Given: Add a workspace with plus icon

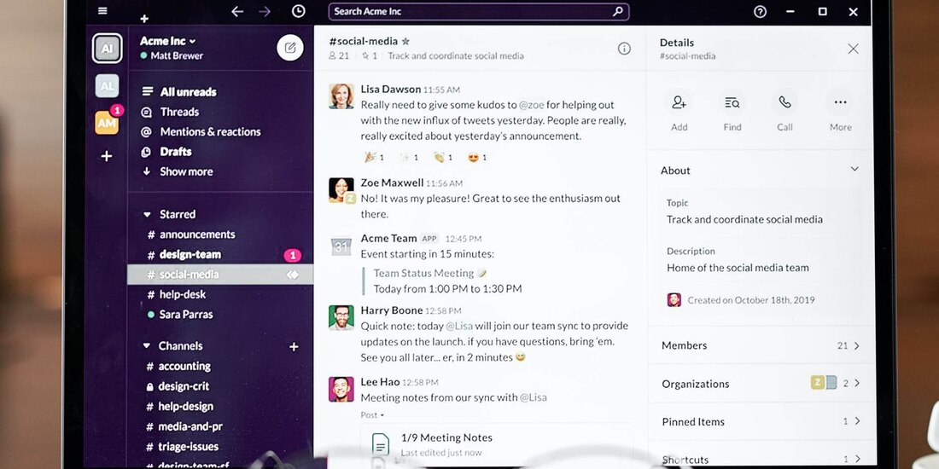Looking at the screenshot, I should (107, 156).
